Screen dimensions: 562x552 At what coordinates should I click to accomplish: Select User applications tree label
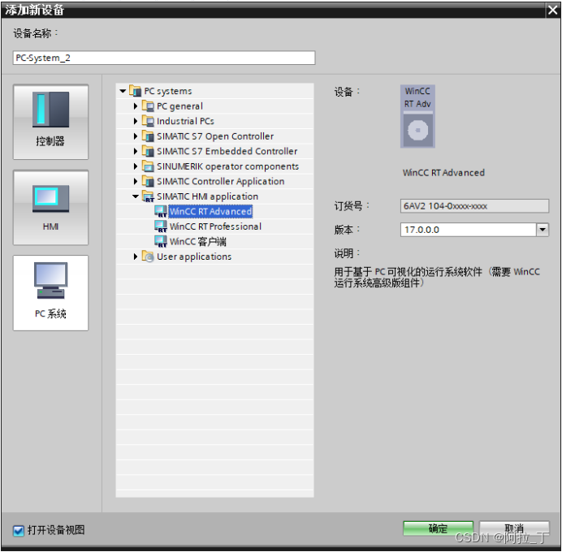pos(194,257)
